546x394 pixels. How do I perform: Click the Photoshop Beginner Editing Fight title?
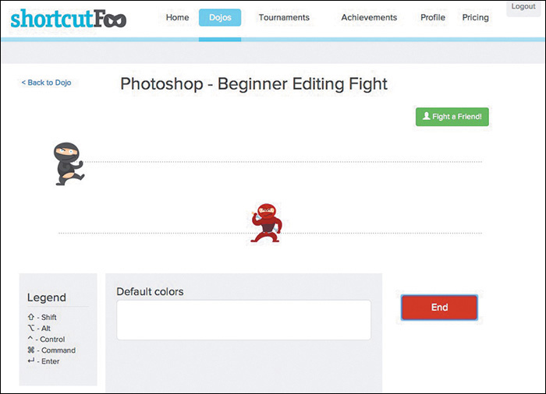253,84
